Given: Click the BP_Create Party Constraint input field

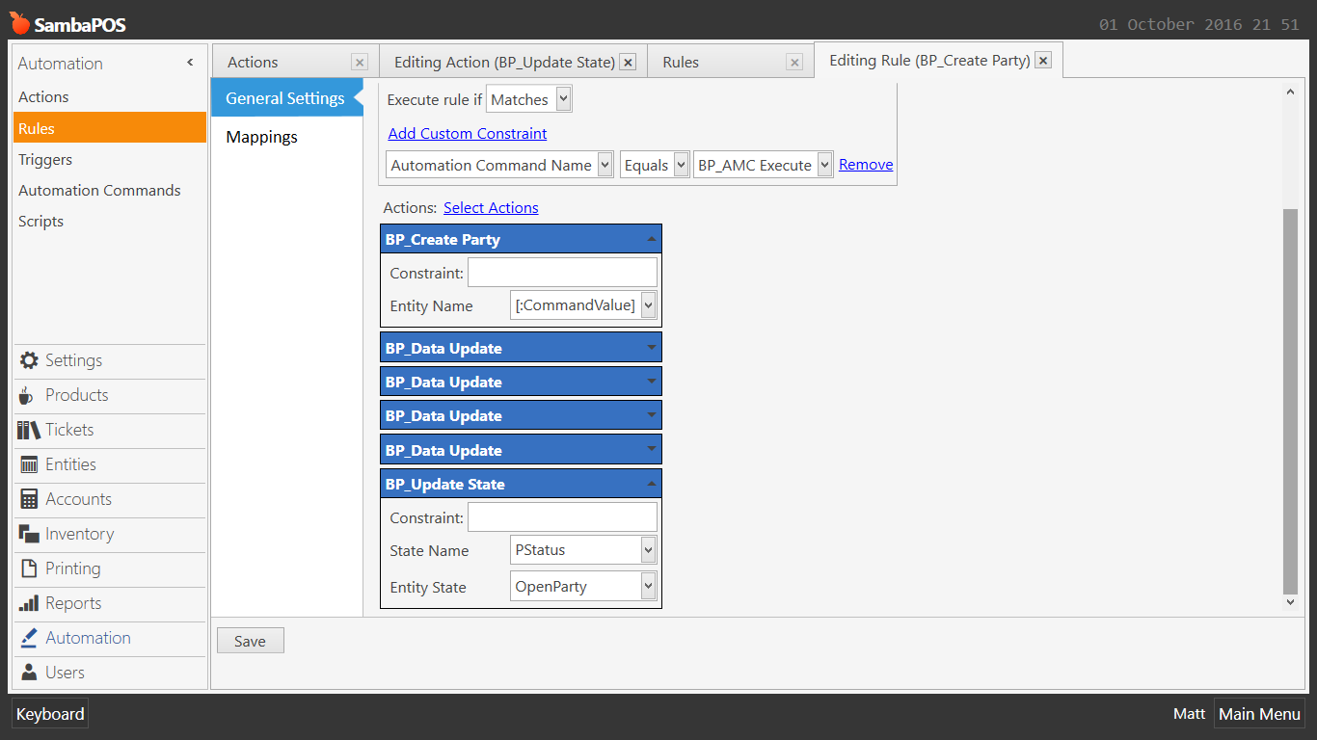Looking at the screenshot, I should (562, 273).
